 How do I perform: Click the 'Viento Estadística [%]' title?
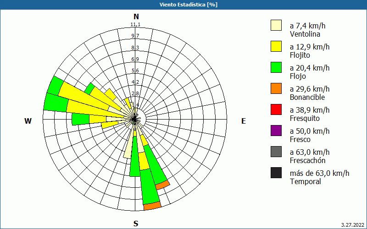tap(189, 5)
